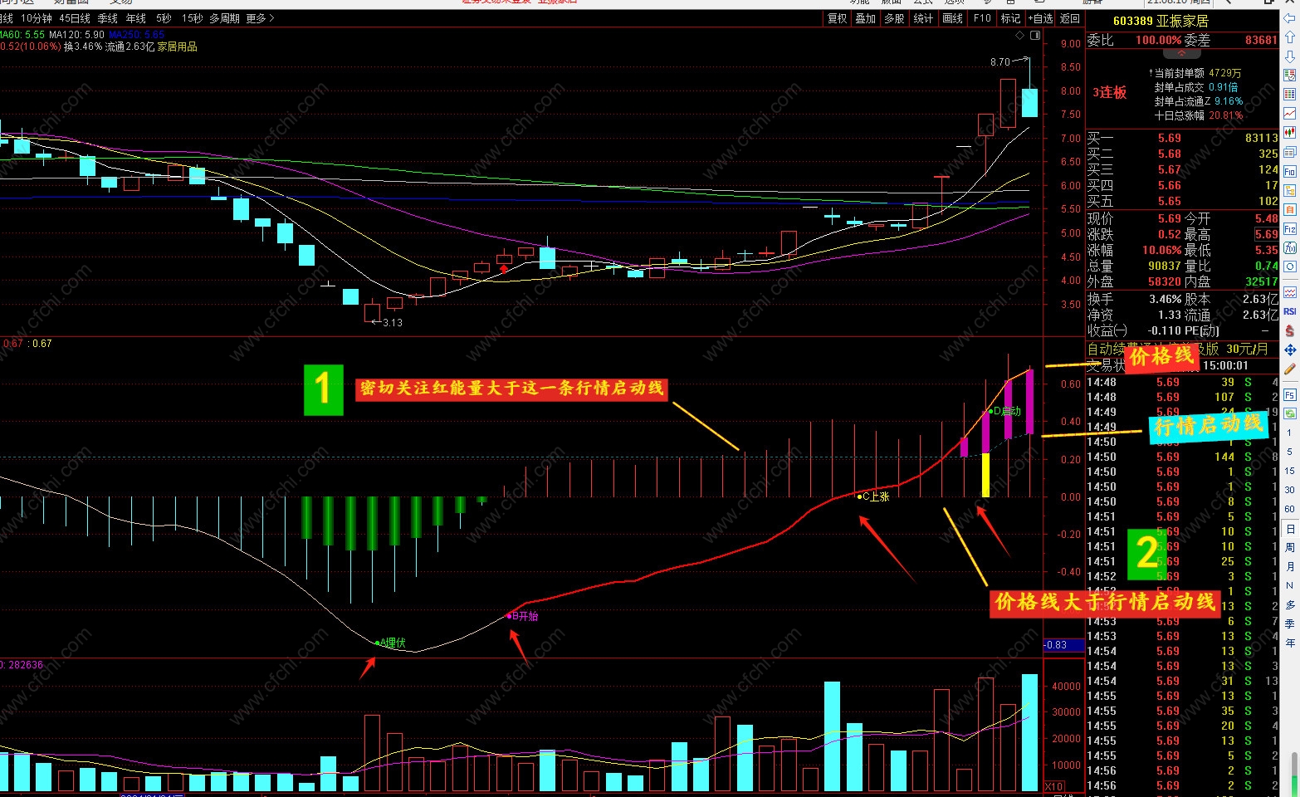Select the 10分钟 period tab
The height and width of the screenshot is (797, 1300).
[37, 18]
